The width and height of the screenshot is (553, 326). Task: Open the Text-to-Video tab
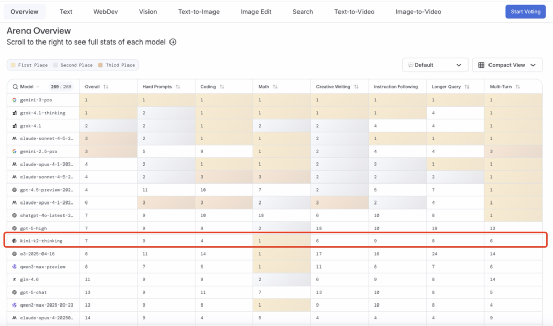(x=354, y=12)
